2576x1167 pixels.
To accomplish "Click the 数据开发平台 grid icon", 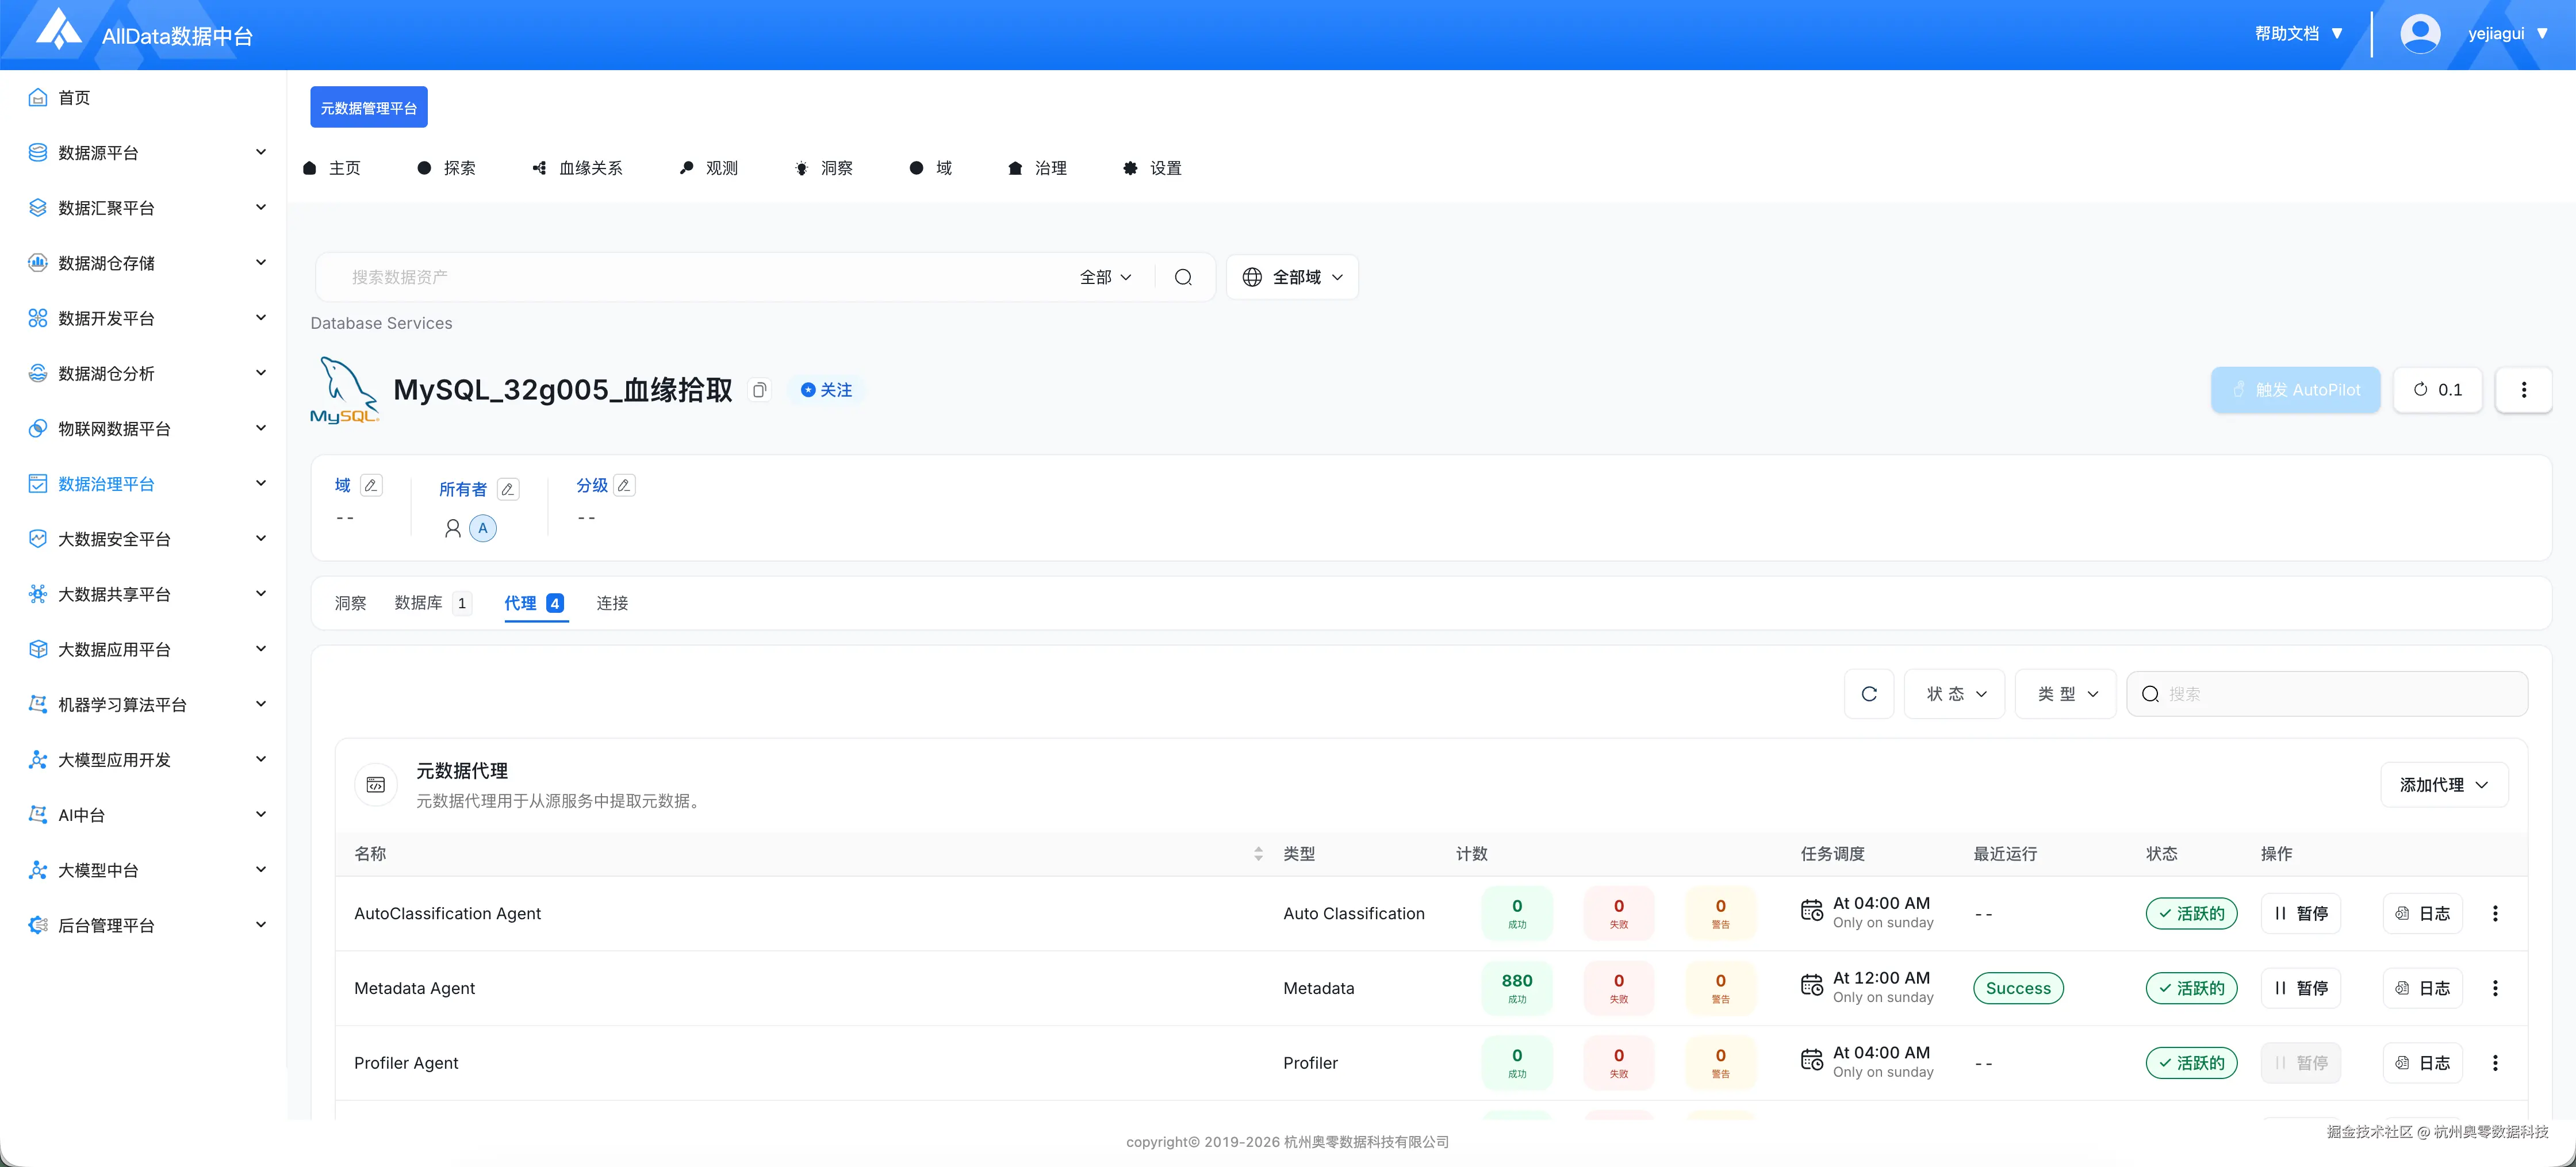I will coord(38,318).
